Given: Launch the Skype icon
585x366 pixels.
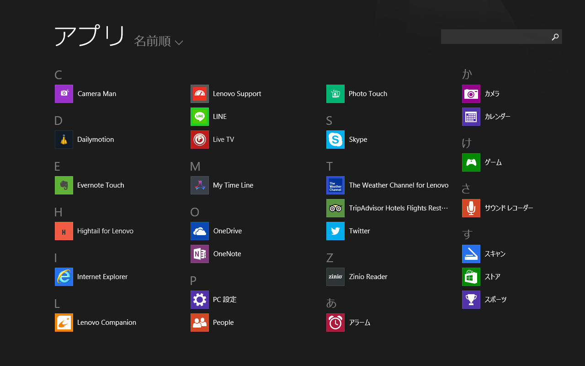Looking at the screenshot, I should click(x=335, y=140).
